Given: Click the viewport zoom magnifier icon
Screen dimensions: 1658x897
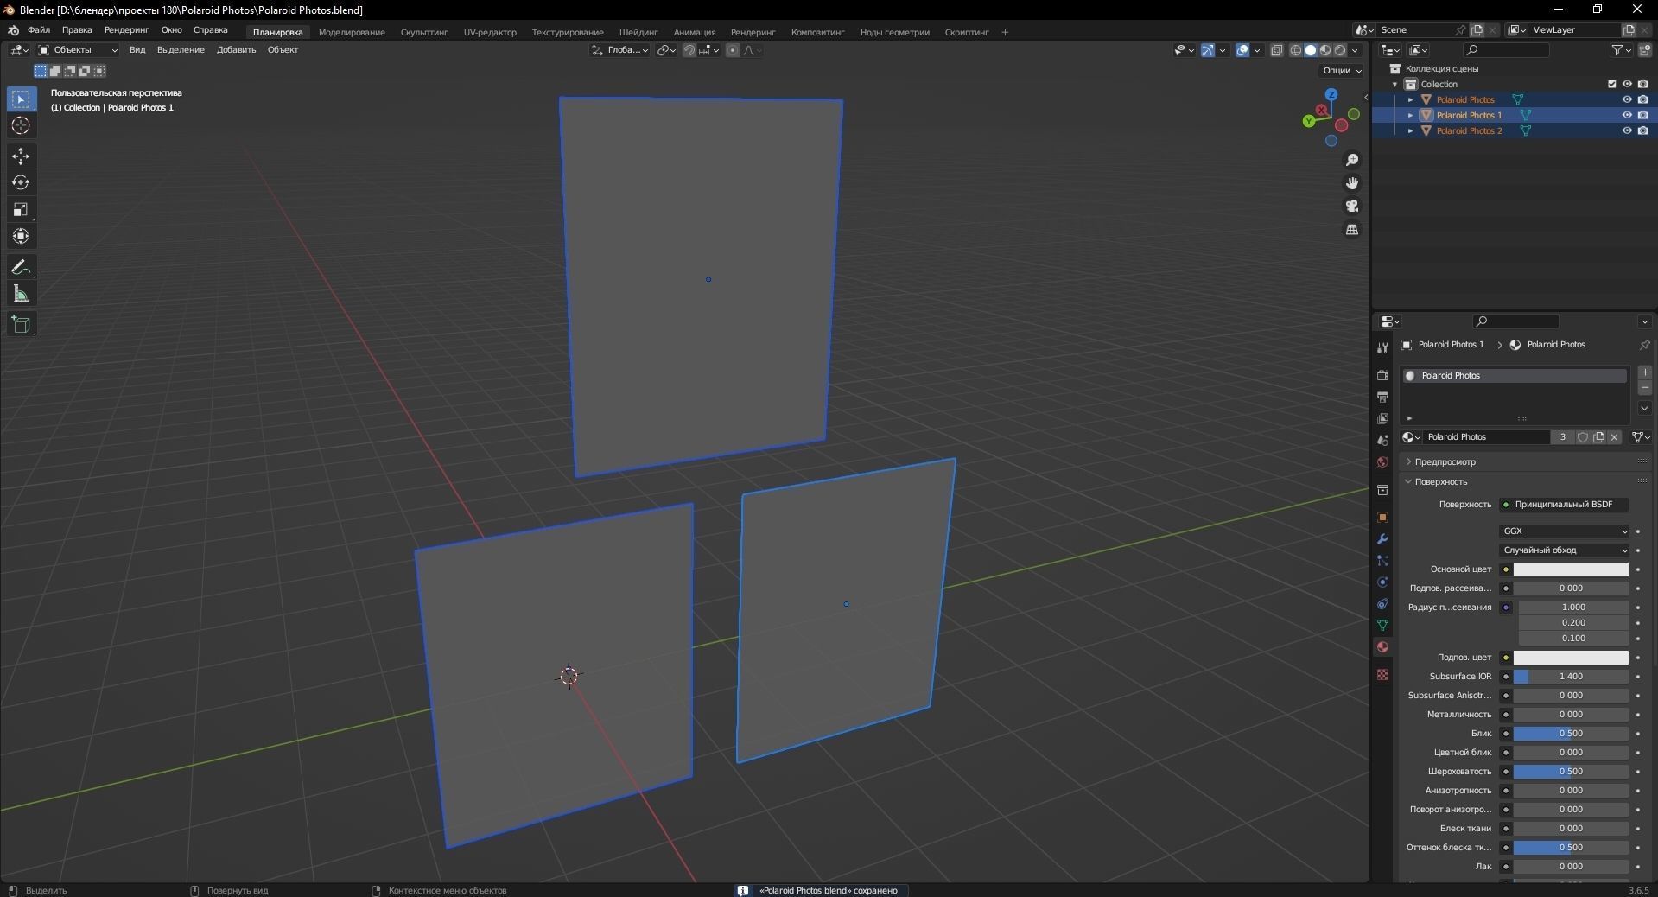Looking at the screenshot, I should click(1352, 160).
